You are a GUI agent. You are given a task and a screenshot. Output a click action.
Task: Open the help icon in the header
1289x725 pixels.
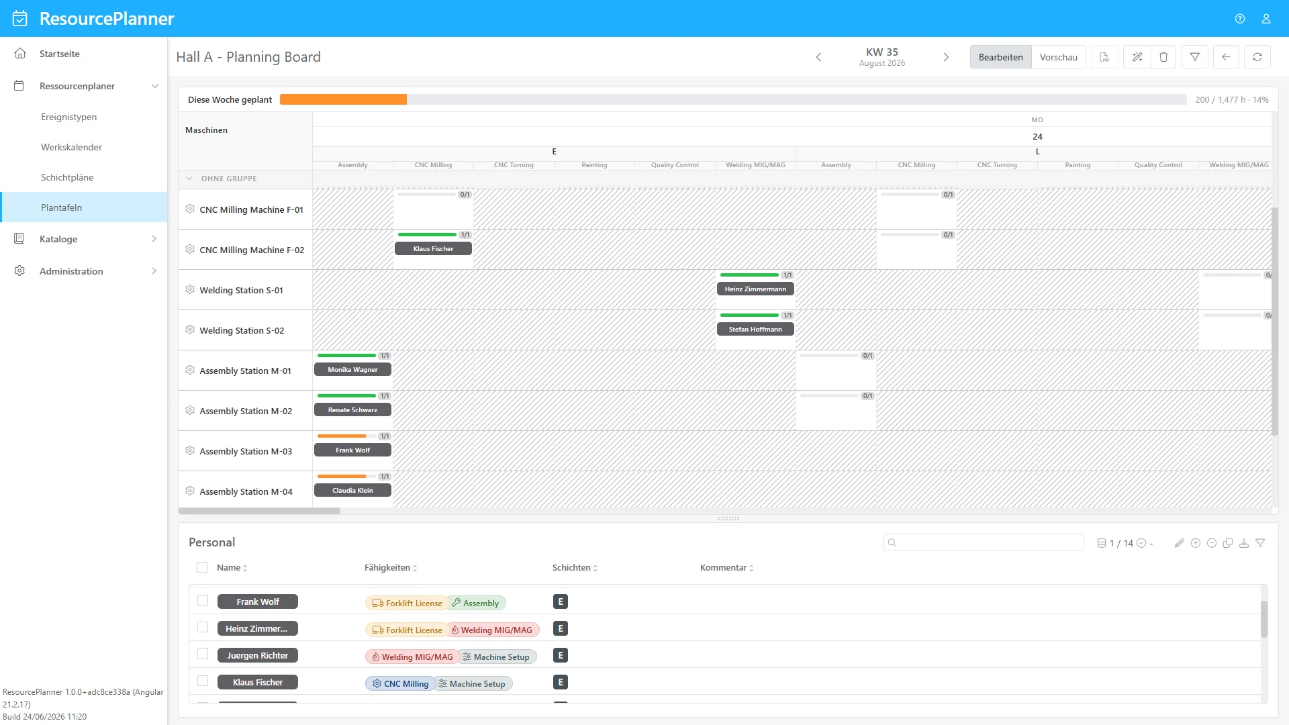tap(1240, 19)
